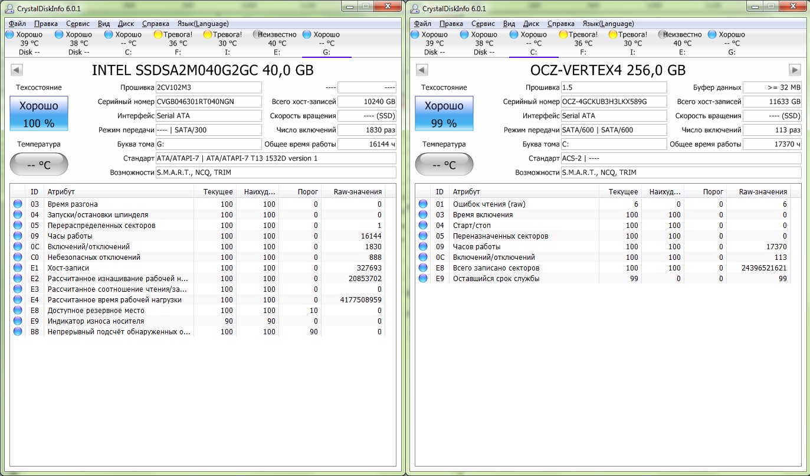Click status orb for Индикатор износа носителя row
The width and height of the screenshot is (810, 476).
pos(18,321)
